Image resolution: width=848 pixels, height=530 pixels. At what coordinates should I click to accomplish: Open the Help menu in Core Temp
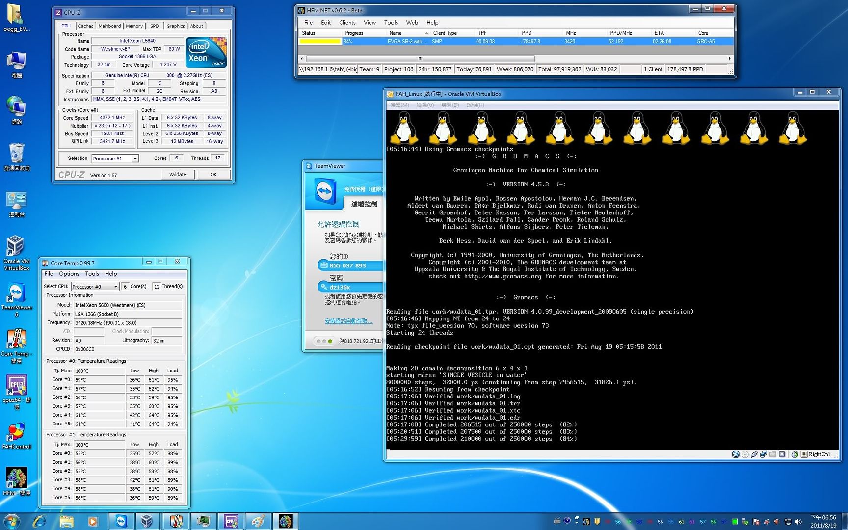[x=111, y=274]
